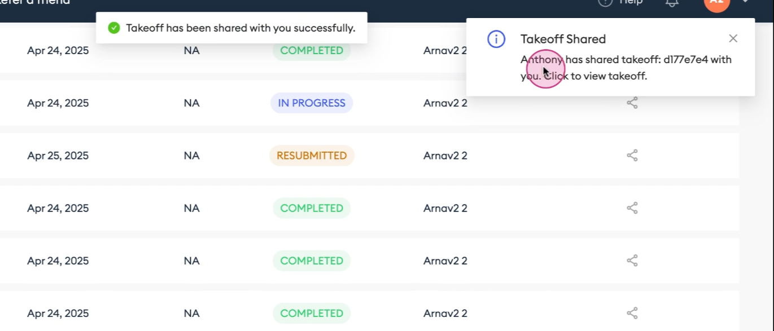
Task: Click the NA cell in the RESUBMITTED row
Action: tap(191, 156)
